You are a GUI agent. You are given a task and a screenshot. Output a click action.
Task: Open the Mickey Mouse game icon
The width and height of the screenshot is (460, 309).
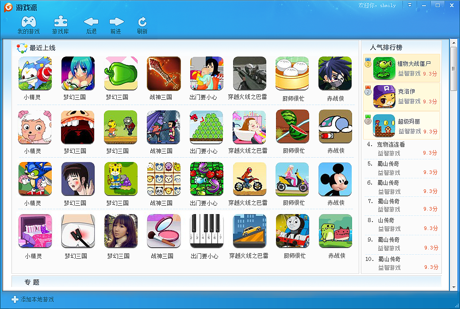[x=335, y=179]
